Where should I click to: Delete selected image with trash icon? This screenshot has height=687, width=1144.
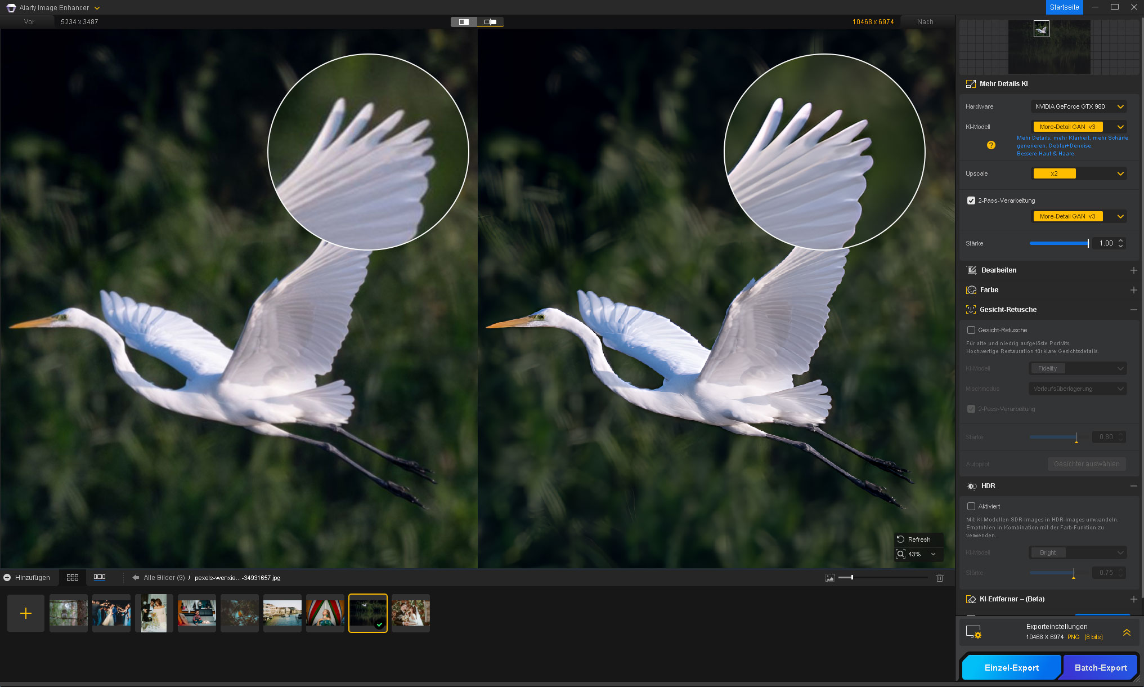[x=939, y=578]
